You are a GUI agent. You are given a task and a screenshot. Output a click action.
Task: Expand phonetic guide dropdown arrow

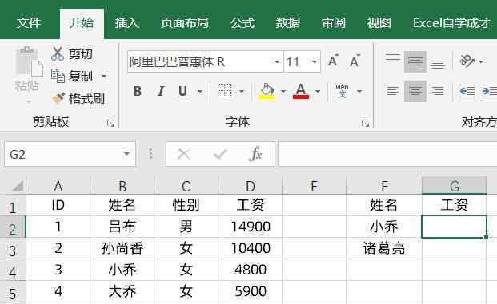click(359, 92)
